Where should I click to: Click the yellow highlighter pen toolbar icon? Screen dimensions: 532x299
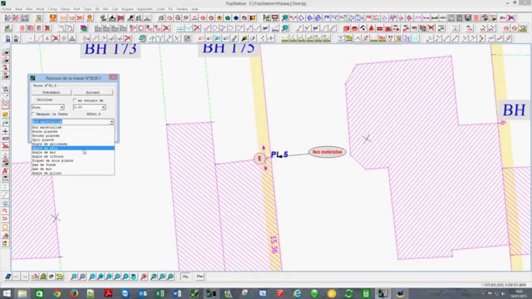tap(244, 38)
